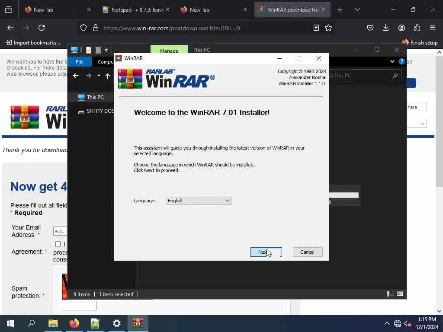
Task: Open the Pocket save icon
Action: click(370, 28)
